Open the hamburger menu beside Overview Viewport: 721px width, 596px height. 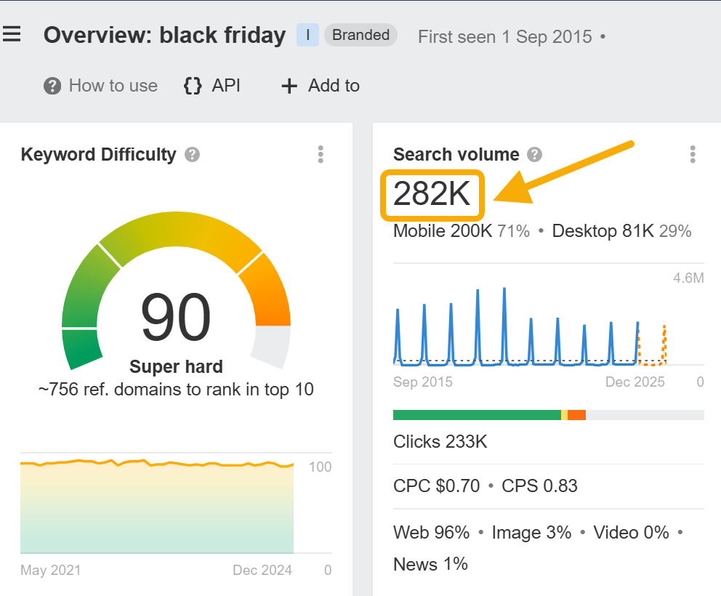click(x=11, y=35)
